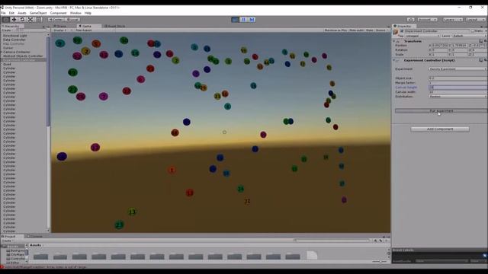This screenshot has width=488, height=274.
Task: Switch to the Asset Store tab
Action: coord(114,26)
